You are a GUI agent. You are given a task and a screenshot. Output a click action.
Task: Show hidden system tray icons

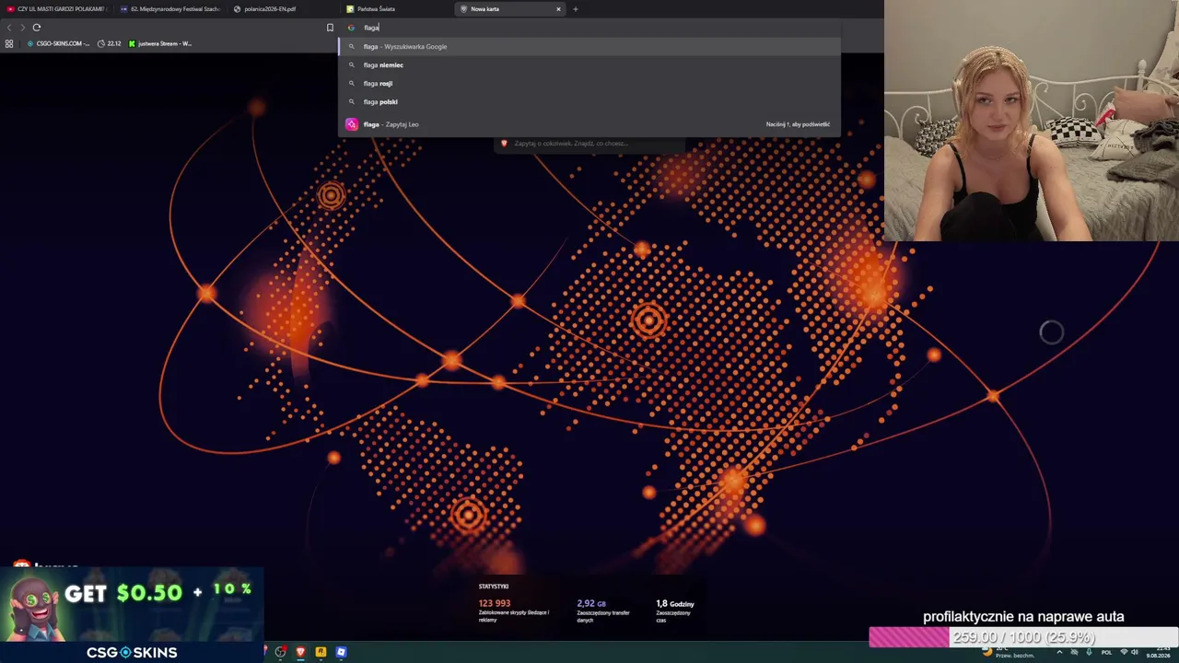click(x=1059, y=652)
